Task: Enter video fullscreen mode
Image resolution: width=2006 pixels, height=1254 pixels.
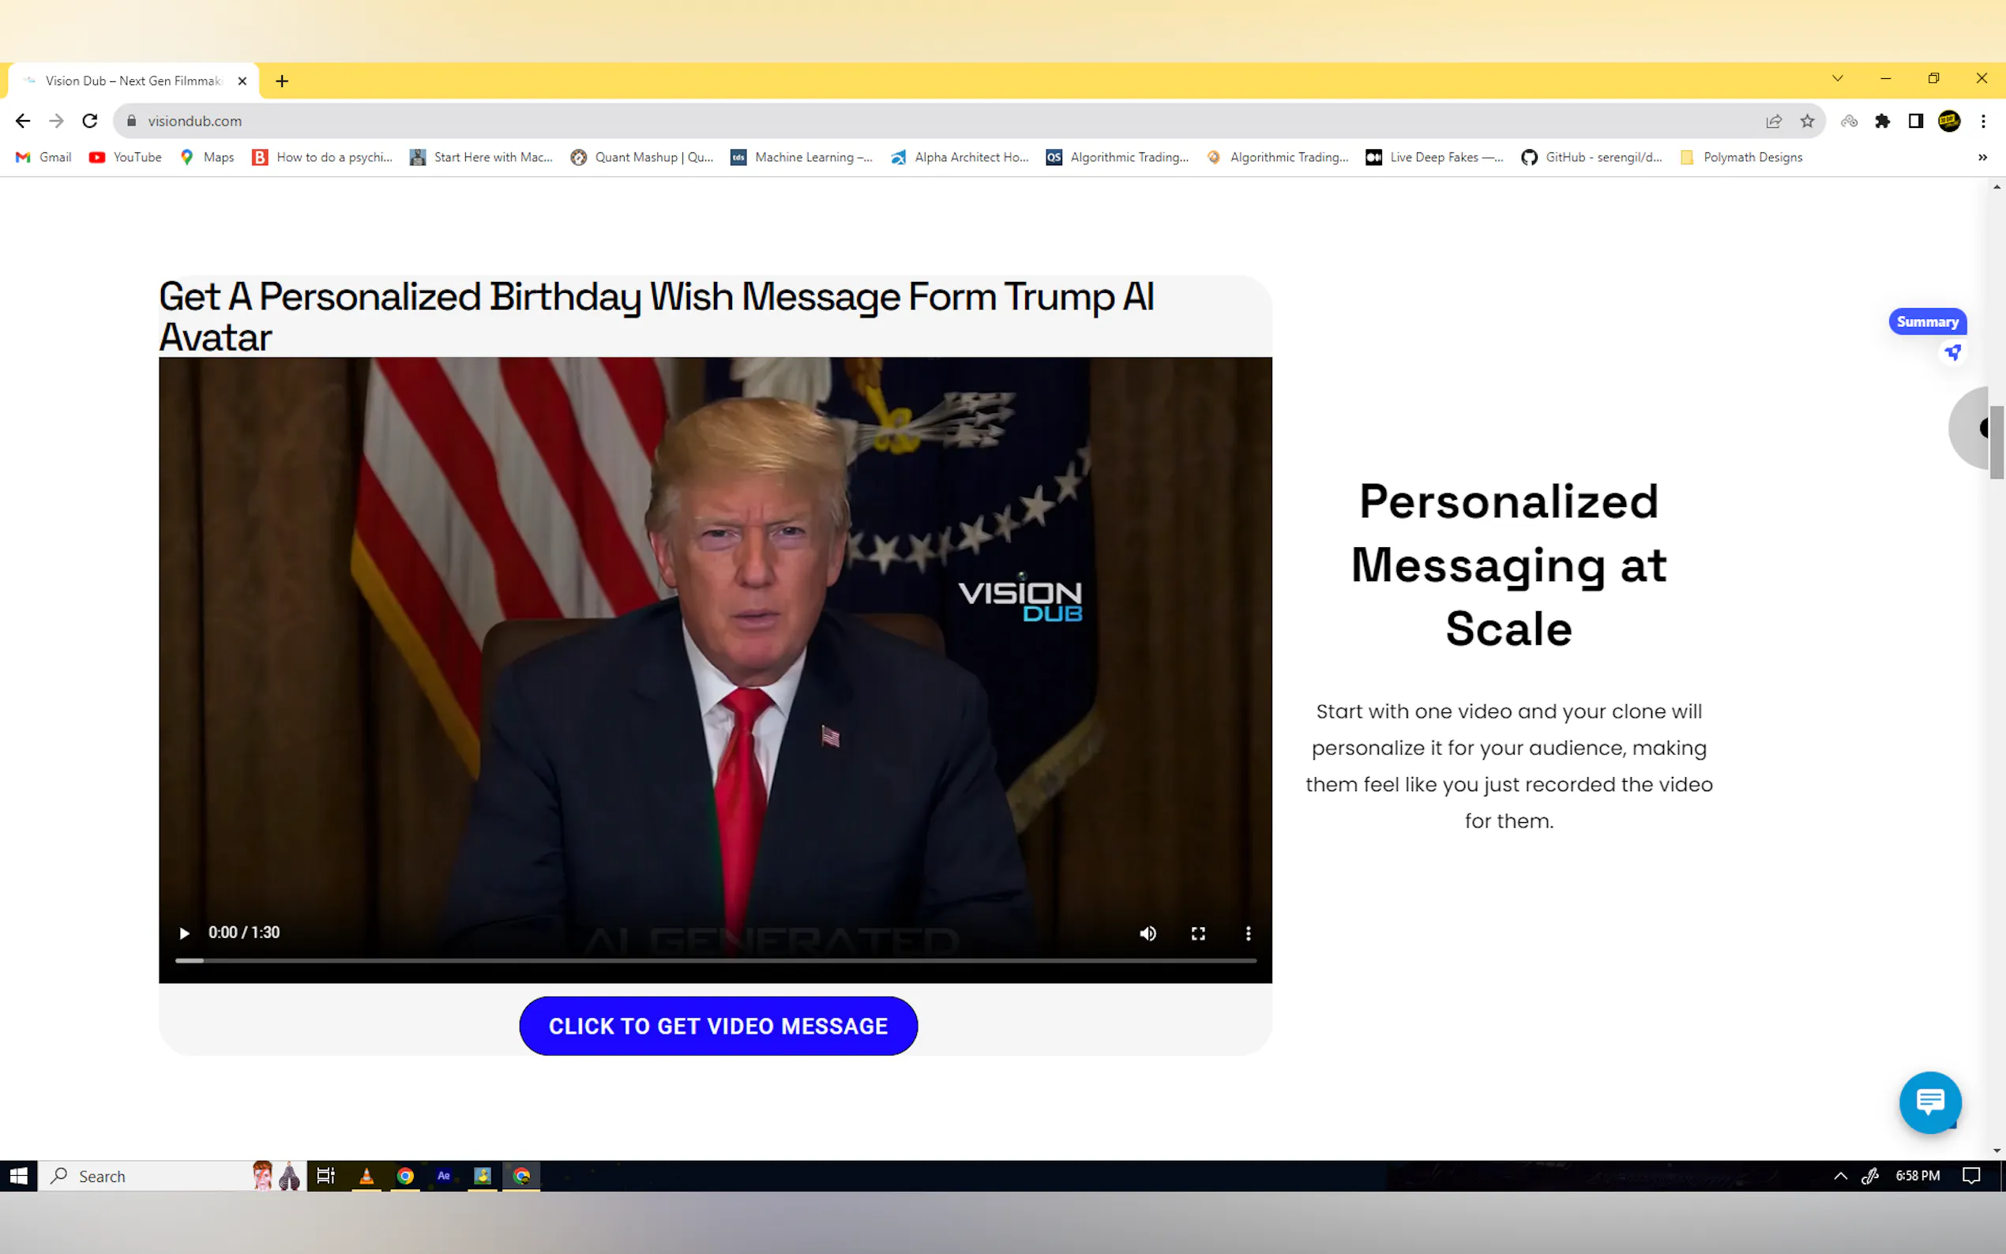Action: click(1198, 933)
